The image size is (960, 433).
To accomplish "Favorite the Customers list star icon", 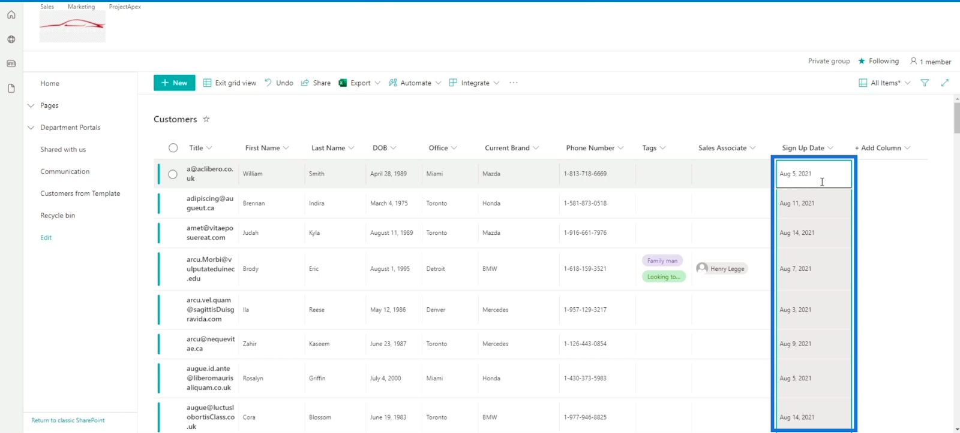I will 206,119.
